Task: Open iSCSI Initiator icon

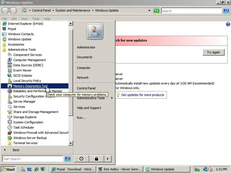Action: [10, 76]
